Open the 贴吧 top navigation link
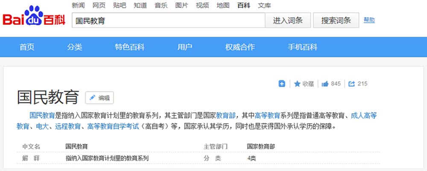Viewport: 427px width, 171px height. click(x=120, y=6)
